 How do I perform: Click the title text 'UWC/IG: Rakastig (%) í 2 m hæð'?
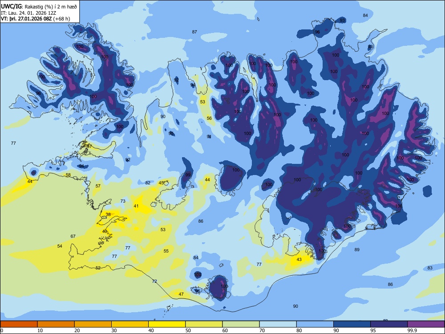tap(39, 6)
